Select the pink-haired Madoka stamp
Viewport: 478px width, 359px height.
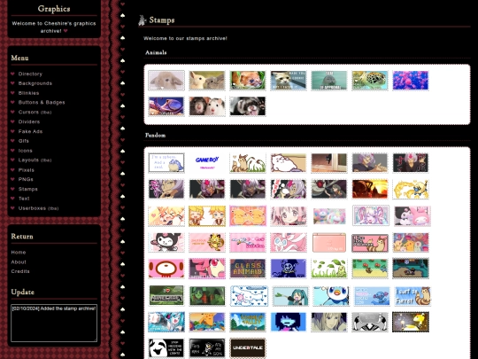[289, 215]
